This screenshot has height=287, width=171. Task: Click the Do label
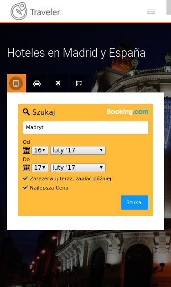(x=26, y=159)
